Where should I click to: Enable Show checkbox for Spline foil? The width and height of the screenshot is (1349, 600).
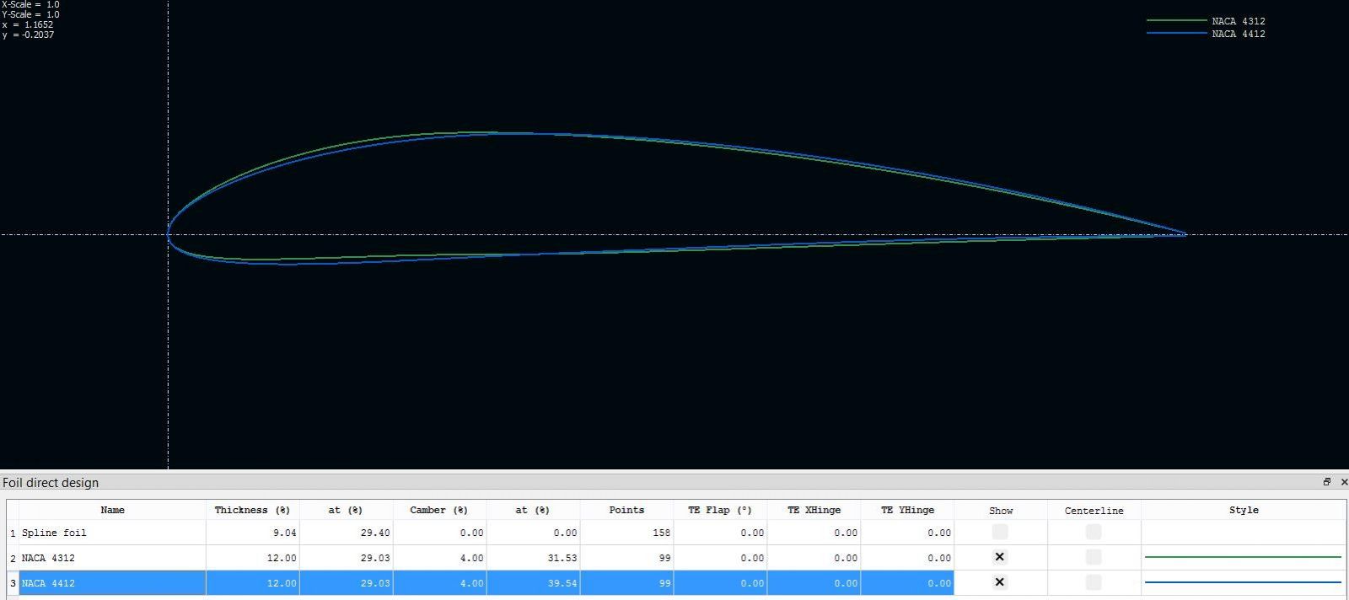1000,532
